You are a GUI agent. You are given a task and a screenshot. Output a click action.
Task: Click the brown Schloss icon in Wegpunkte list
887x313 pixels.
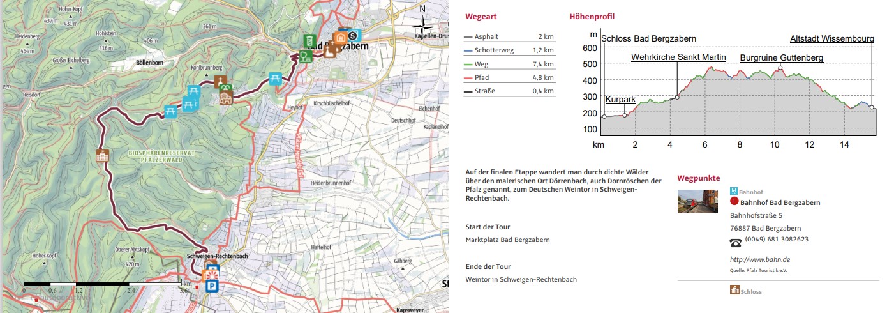coord(734,291)
